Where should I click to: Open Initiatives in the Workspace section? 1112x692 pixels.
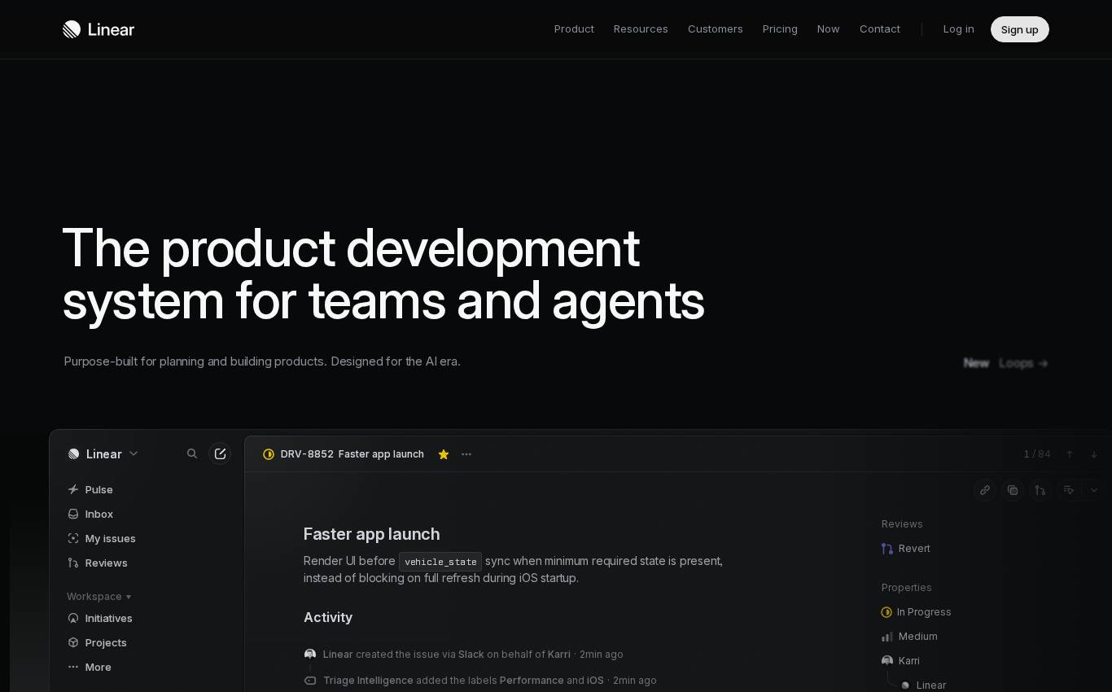coord(100,618)
